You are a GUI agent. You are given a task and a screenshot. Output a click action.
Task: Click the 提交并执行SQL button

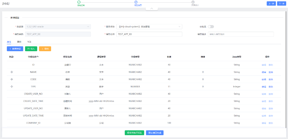coord(135,133)
